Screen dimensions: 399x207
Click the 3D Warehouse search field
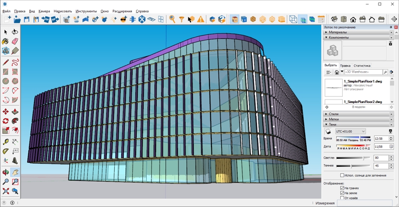pyautogui.click(x=364, y=72)
